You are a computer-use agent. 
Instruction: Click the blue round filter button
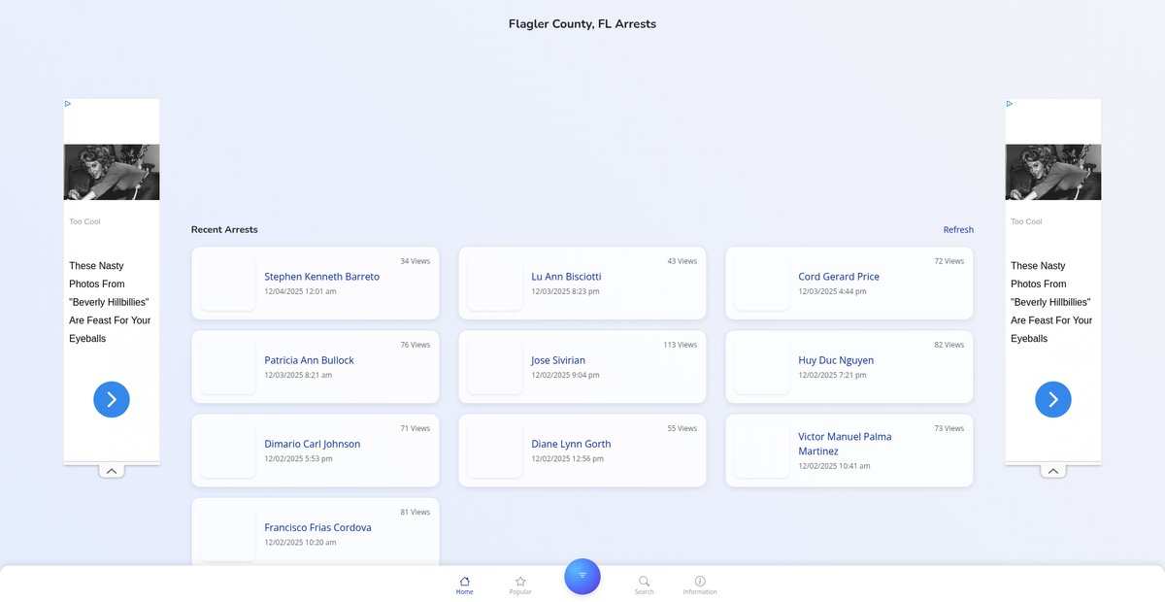582,576
